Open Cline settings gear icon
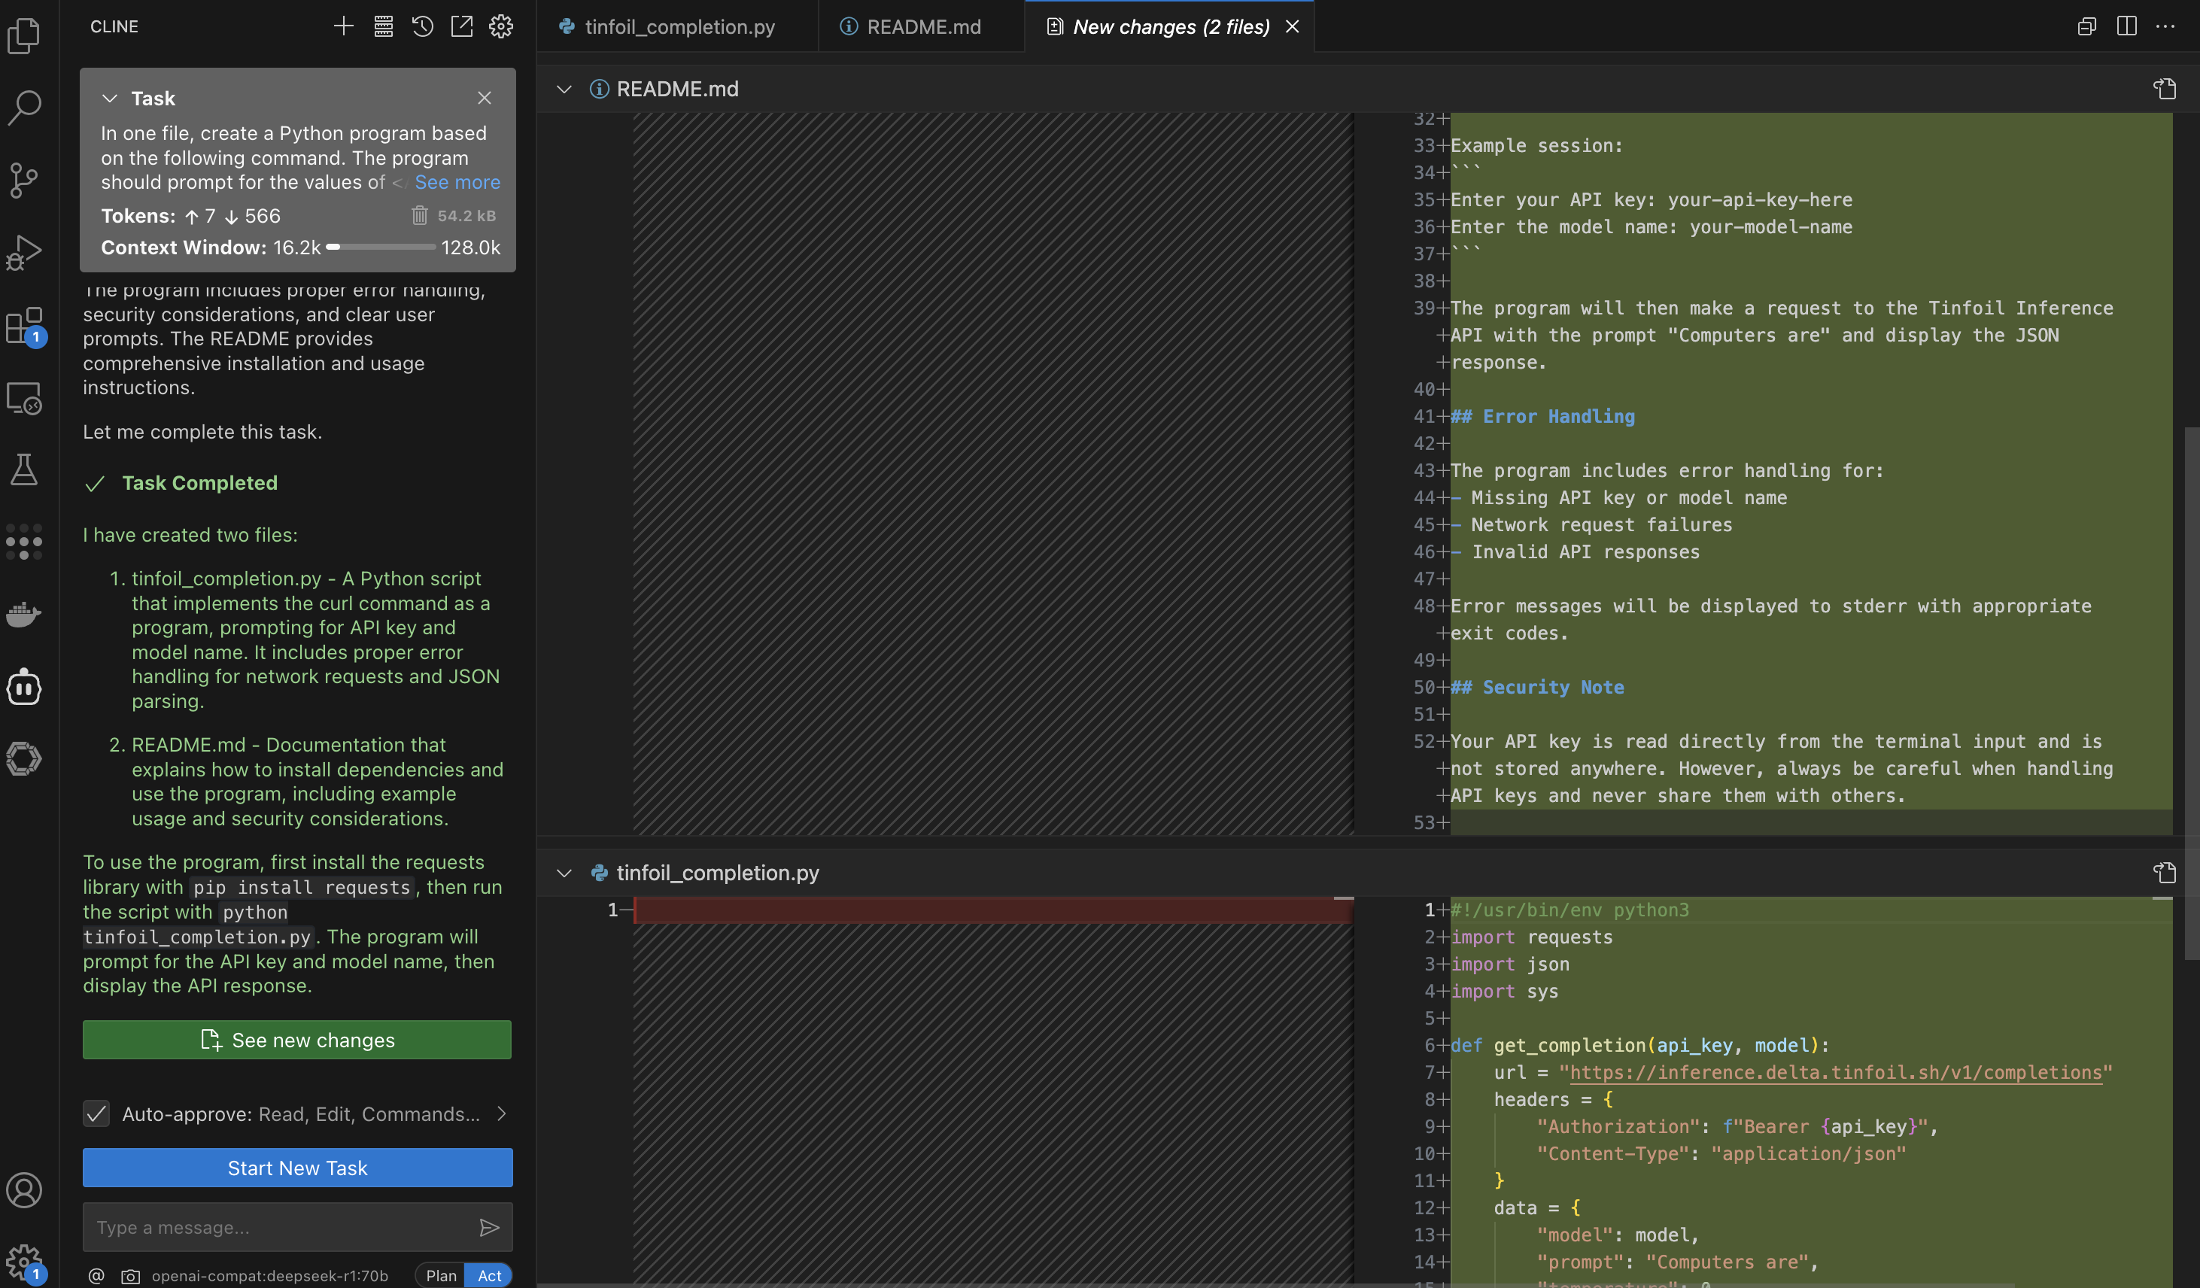This screenshot has width=2200, height=1288. point(501,26)
